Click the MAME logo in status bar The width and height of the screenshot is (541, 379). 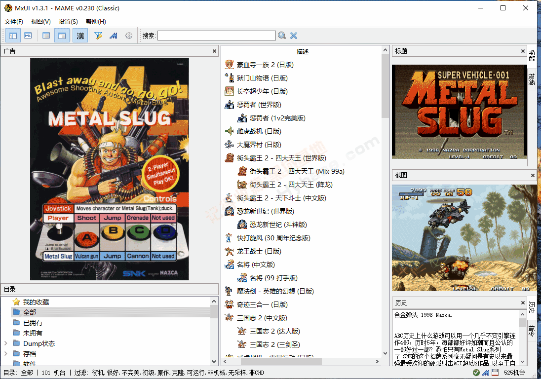pos(485,373)
